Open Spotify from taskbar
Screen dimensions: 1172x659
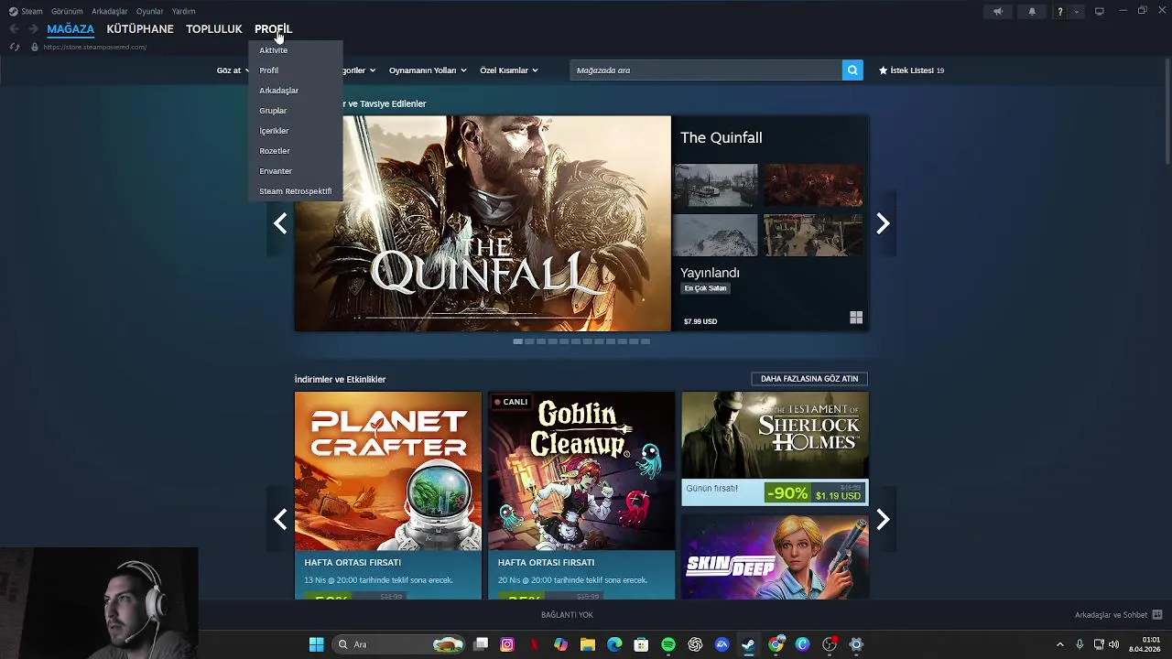click(668, 644)
